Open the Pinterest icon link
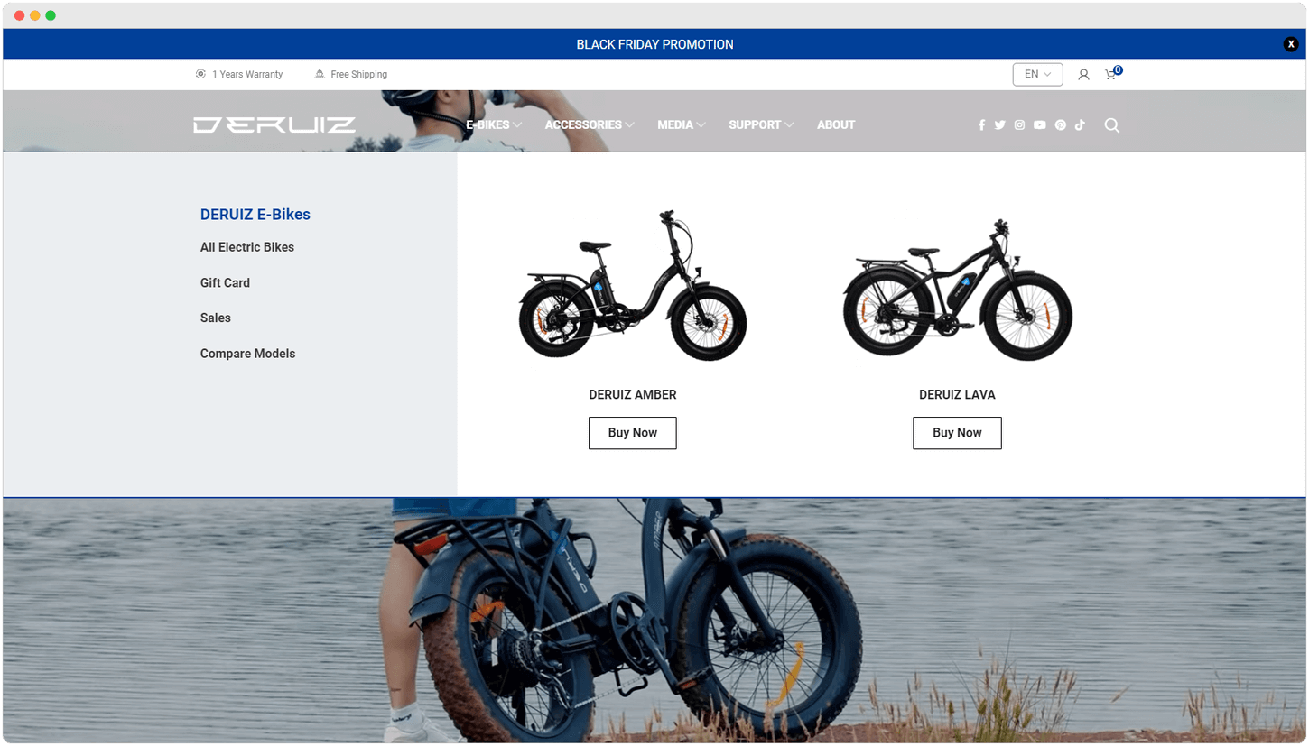 click(1060, 125)
